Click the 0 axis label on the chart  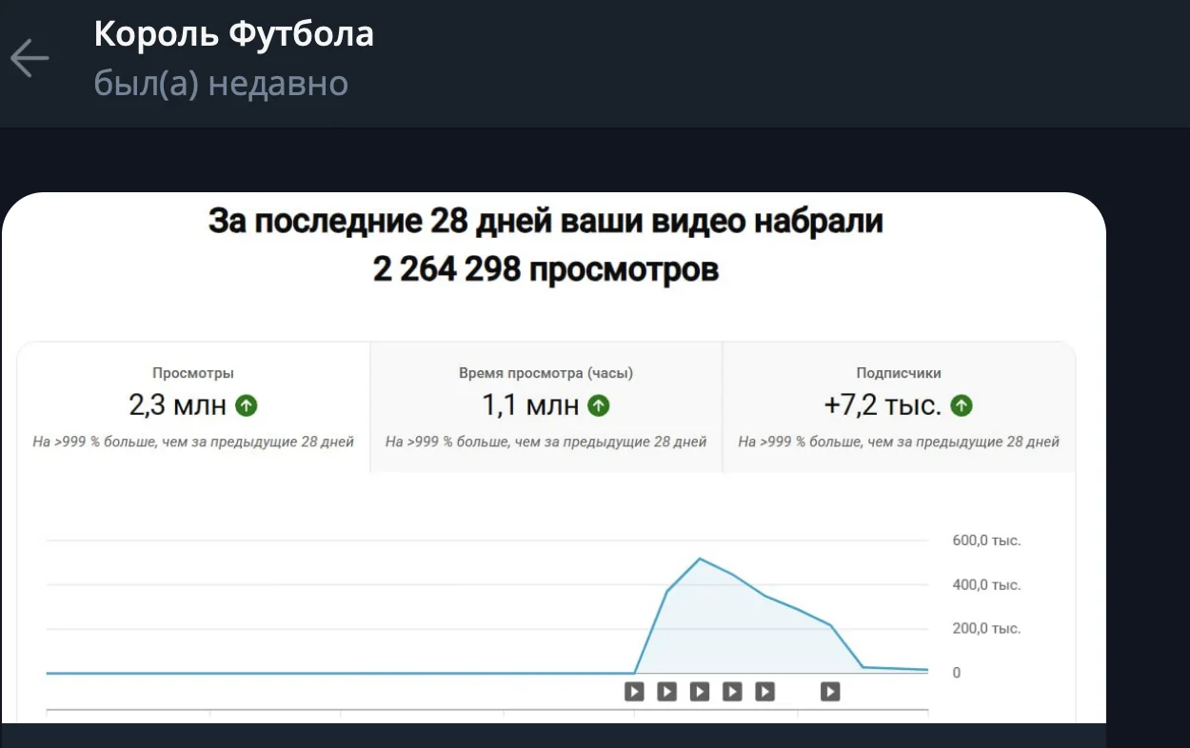(957, 672)
